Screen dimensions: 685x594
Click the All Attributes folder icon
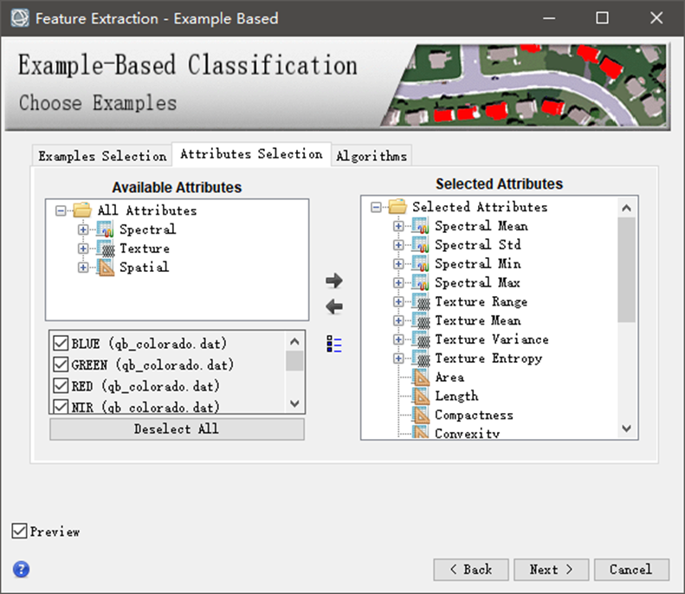coord(82,210)
